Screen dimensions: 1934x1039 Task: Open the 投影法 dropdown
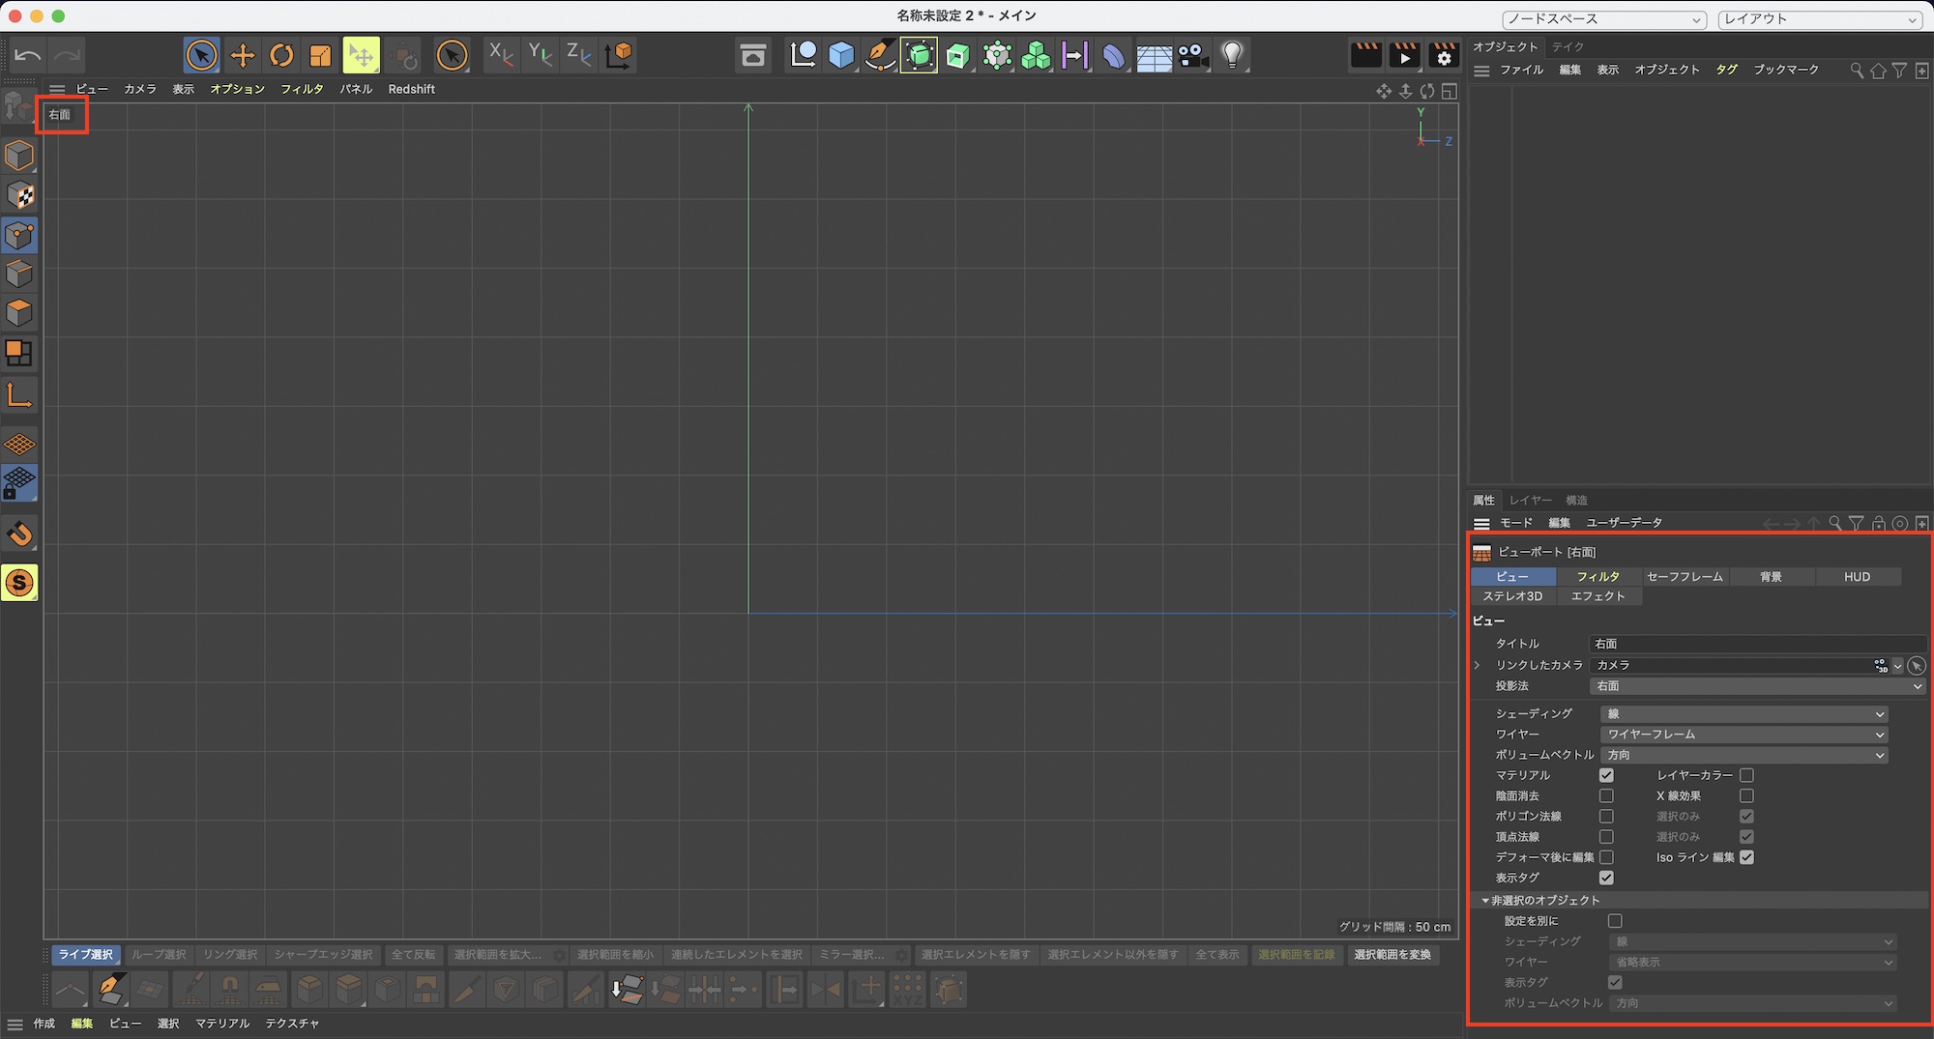1756,686
